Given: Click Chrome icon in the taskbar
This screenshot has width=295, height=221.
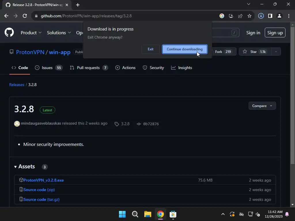Looking at the screenshot, I should 160,214.
